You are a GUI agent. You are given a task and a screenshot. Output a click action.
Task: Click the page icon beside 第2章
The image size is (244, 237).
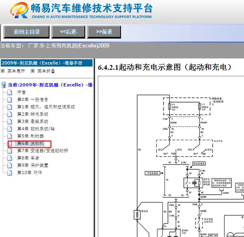click(10, 114)
